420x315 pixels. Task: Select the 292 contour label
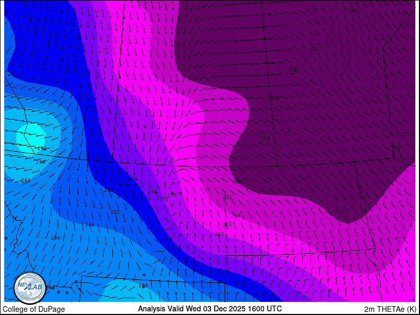click(x=42, y=149)
